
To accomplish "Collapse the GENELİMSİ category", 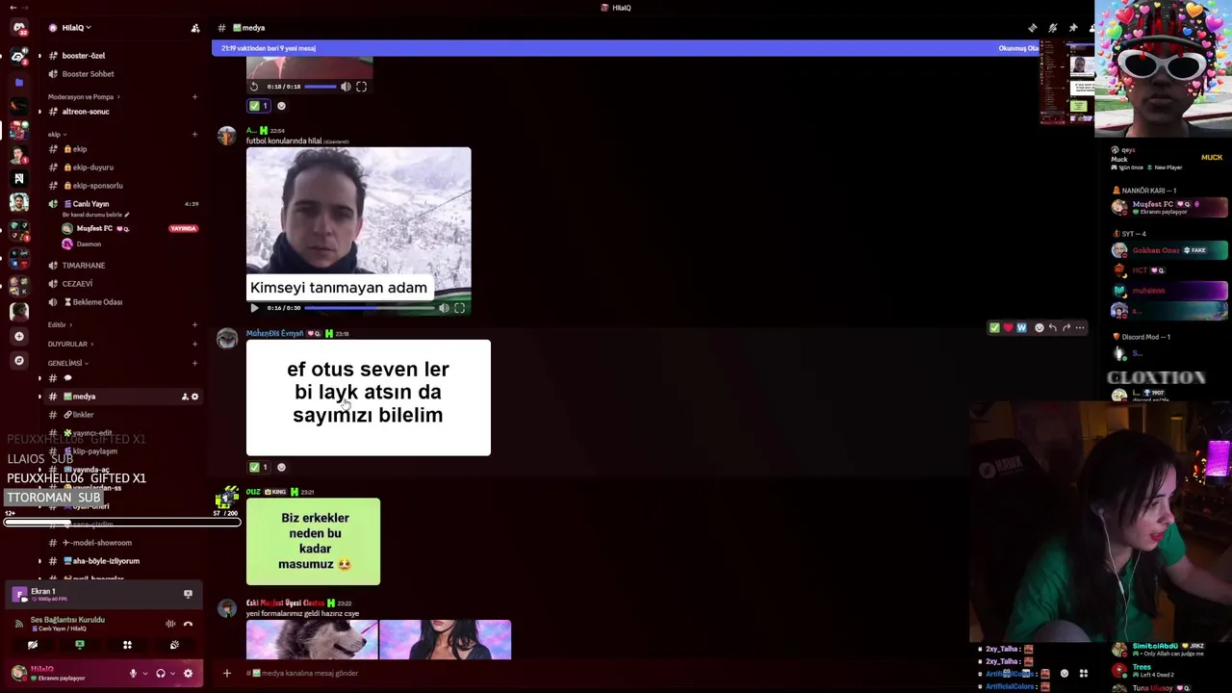I will click(x=67, y=363).
